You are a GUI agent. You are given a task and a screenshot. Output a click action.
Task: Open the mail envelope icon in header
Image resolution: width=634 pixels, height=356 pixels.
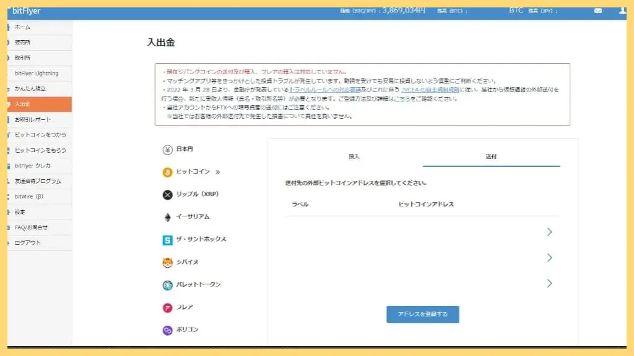click(x=597, y=11)
